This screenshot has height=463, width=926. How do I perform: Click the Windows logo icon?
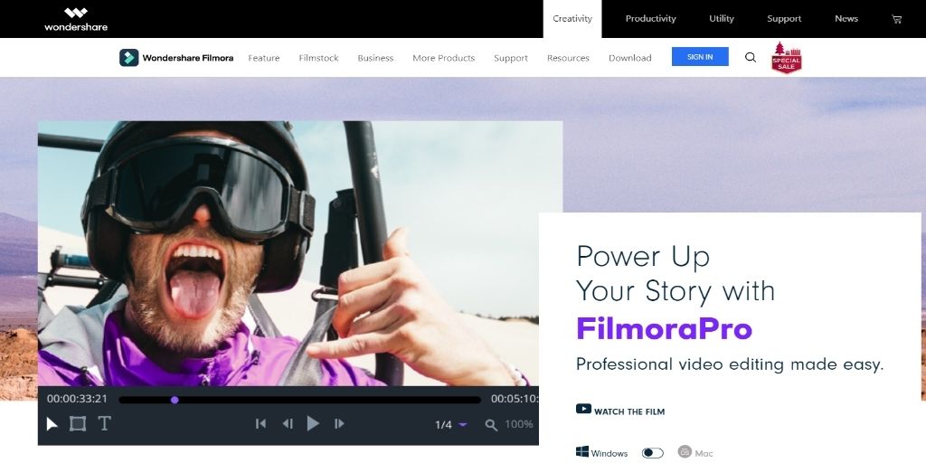click(582, 452)
